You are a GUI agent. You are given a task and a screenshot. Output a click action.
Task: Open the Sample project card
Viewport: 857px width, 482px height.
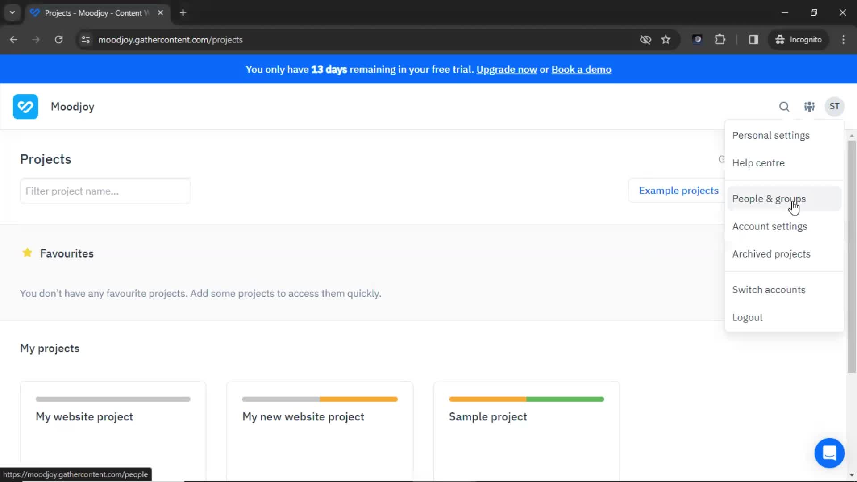tap(526, 431)
